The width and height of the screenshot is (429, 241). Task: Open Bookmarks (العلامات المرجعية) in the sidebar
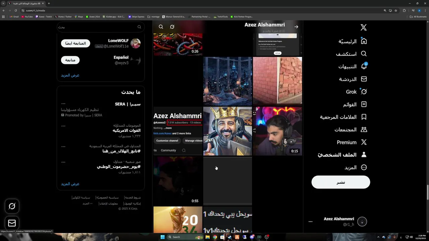coord(343,117)
